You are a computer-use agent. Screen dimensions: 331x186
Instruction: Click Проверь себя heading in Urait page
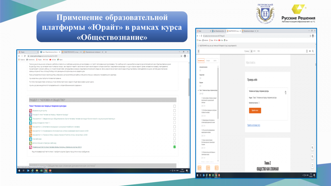tap(252, 80)
